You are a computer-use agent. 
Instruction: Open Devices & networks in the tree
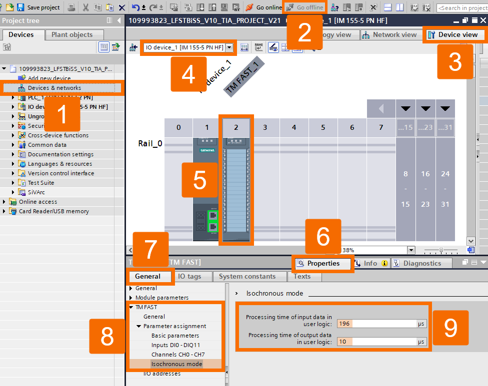pyautogui.click(x=54, y=88)
